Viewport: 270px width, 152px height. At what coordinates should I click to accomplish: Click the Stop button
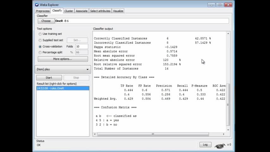tap(76, 78)
